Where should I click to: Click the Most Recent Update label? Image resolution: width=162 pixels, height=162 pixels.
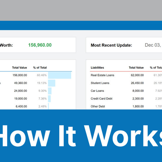(x=111, y=45)
